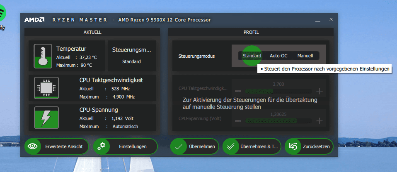Click the thermometer temperature icon
This screenshot has height=172, width=397.
click(x=43, y=56)
